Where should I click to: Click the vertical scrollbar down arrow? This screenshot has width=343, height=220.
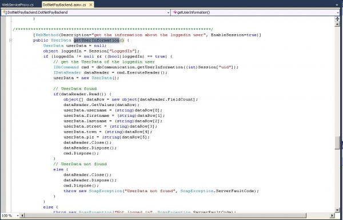coord(337,210)
